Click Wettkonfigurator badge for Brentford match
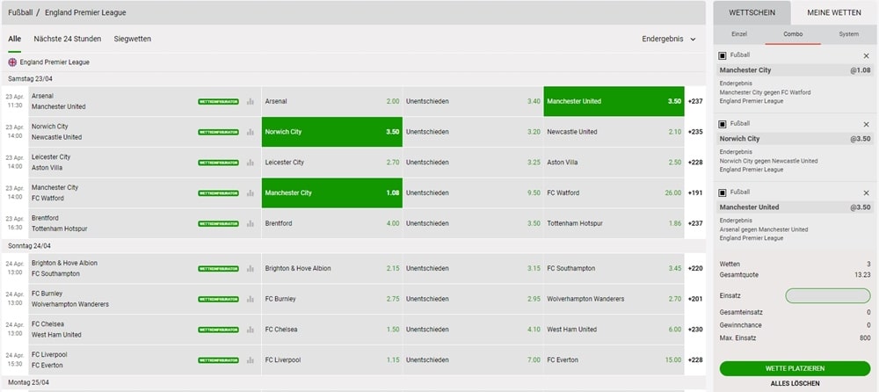The height and width of the screenshot is (392, 879). pos(218,224)
